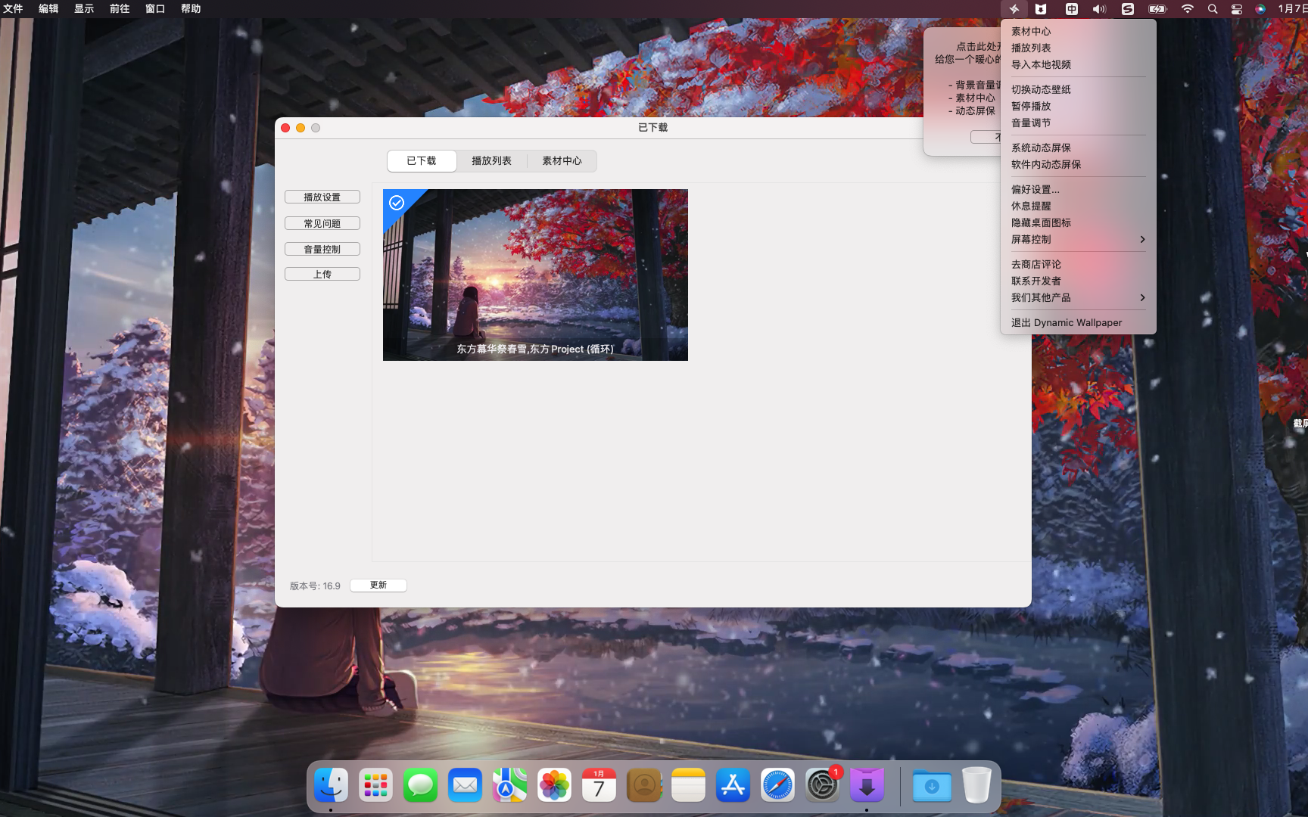Viewport: 1308px width, 817px height.
Task: Click the 播放设置 button
Action: 322,197
